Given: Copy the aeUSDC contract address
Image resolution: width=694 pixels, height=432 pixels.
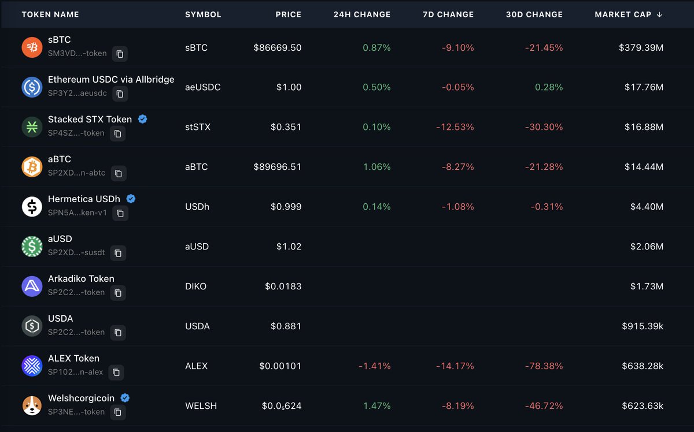Looking at the screenshot, I should 120,94.
